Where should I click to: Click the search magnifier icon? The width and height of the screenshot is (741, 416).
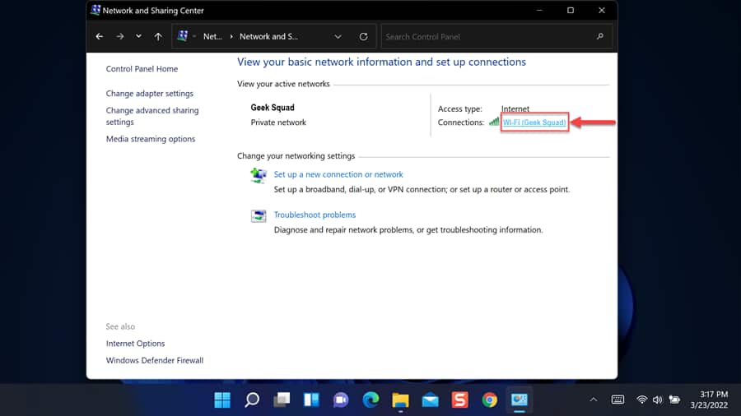(600, 36)
